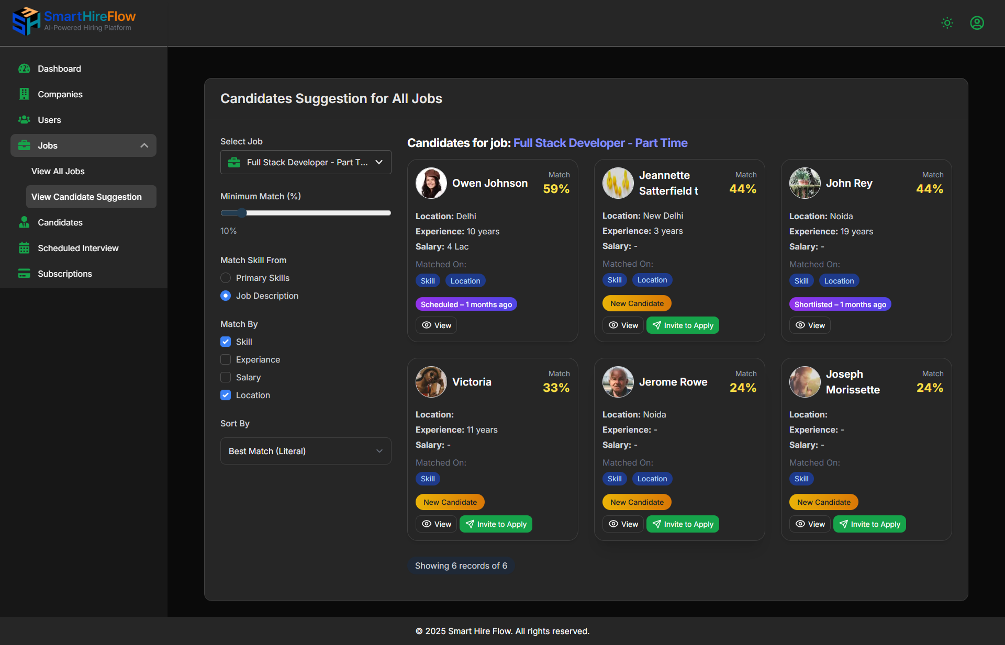Go to View All Jobs

pos(58,171)
